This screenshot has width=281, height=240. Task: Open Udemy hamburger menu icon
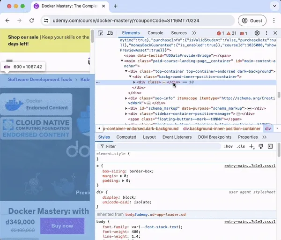9,61
